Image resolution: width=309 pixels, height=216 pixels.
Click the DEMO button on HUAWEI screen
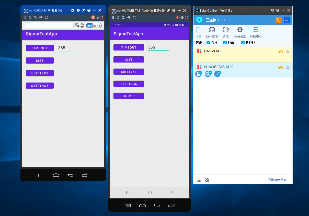tap(129, 96)
